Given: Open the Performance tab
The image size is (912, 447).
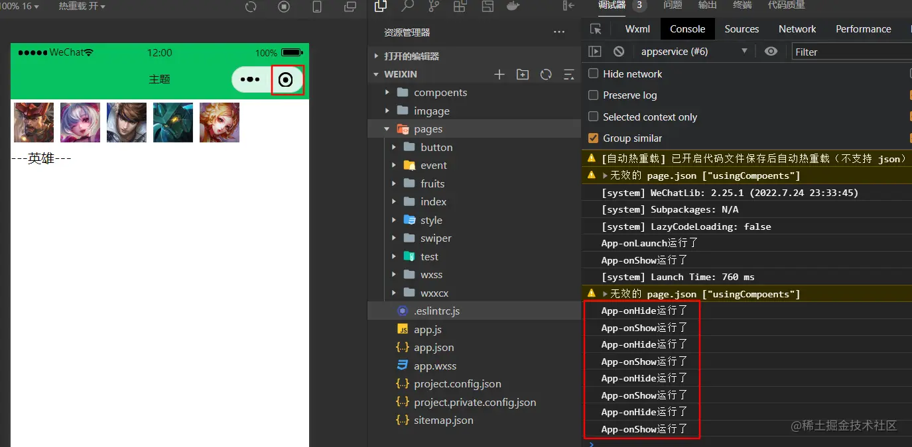Looking at the screenshot, I should pyautogui.click(x=863, y=29).
